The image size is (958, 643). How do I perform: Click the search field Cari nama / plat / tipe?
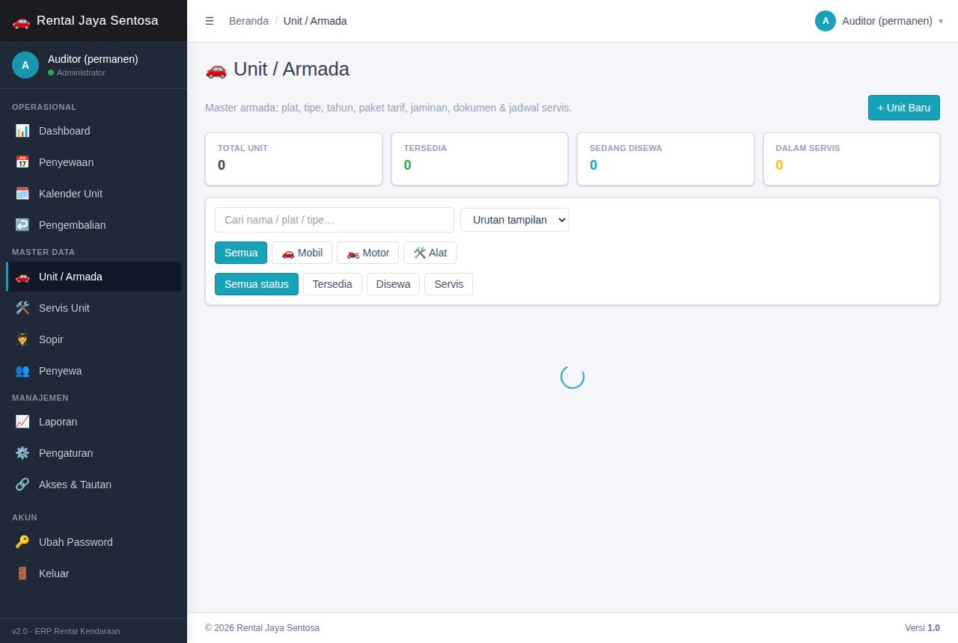(x=335, y=220)
